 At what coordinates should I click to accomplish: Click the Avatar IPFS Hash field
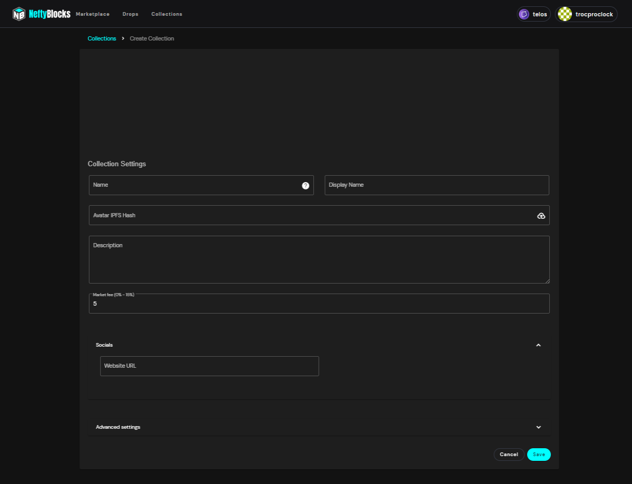coord(319,215)
